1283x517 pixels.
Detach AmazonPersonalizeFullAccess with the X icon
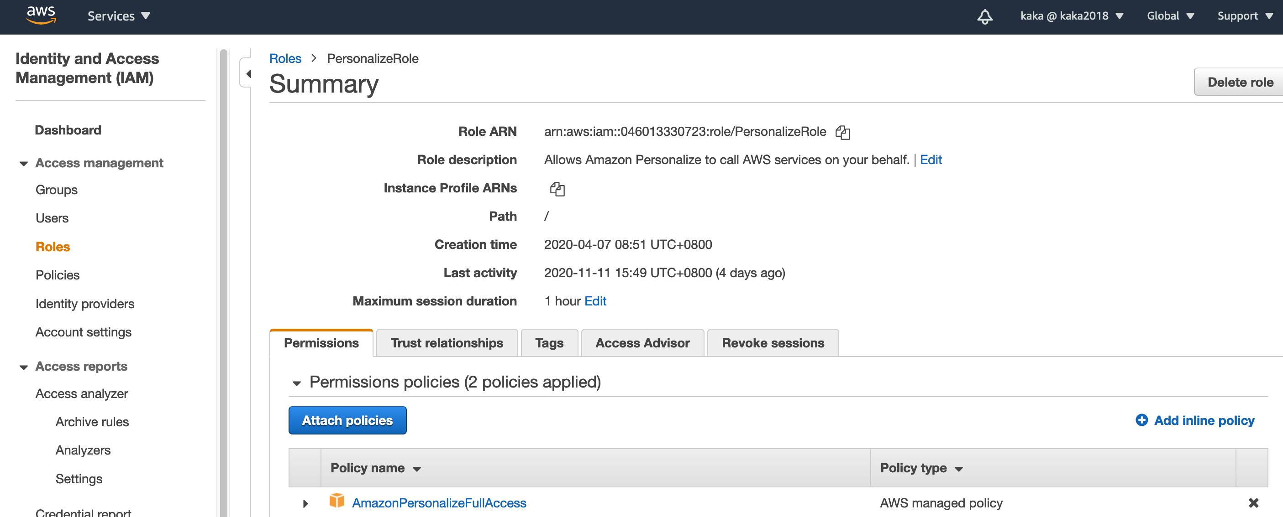1253,502
